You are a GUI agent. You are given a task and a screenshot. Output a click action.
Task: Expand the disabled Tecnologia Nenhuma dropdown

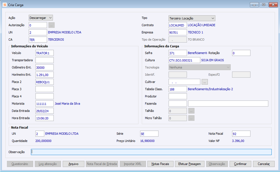coord(199,67)
